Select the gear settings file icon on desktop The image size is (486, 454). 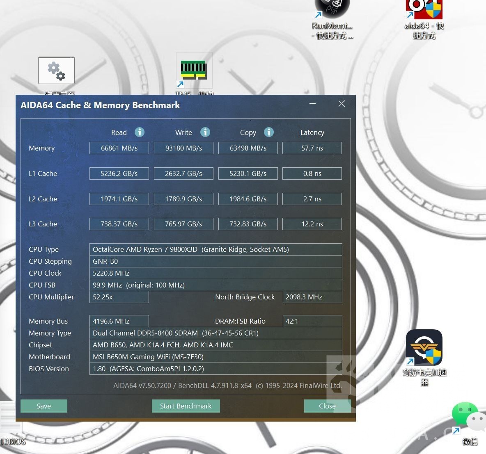[x=56, y=71]
